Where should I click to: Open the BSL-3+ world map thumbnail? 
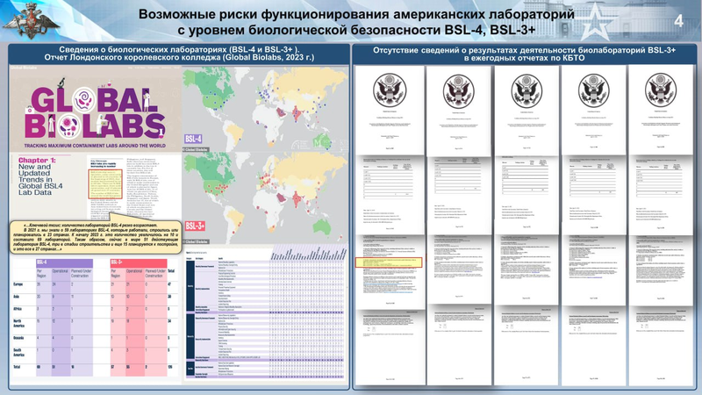(x=265, y=198)
